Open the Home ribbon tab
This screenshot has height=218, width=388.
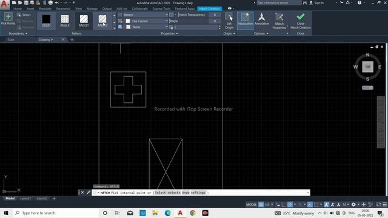coord(18,8)
